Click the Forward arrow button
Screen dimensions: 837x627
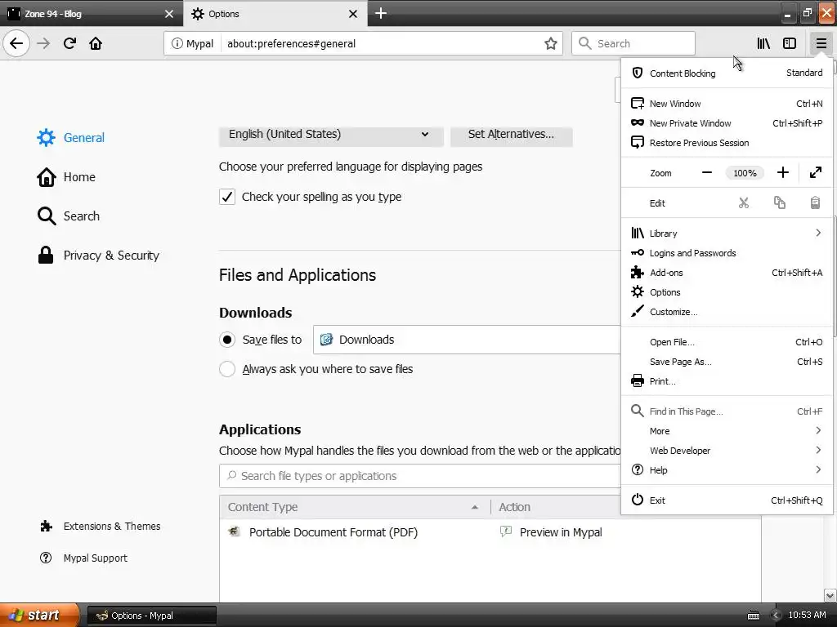(43, 43)
